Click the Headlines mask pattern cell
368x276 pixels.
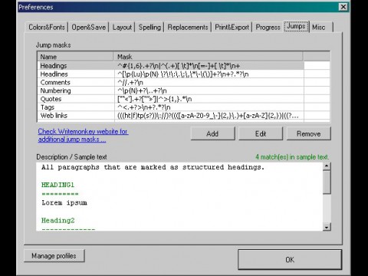(x=209, y=74)
